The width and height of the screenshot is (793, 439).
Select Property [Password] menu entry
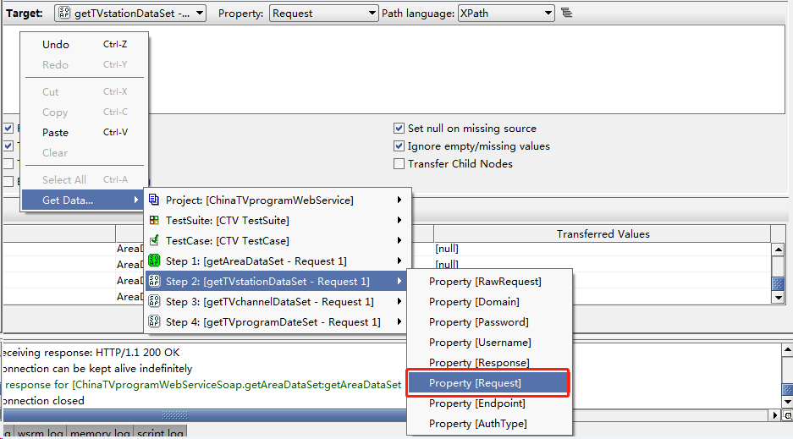point(489,321)
